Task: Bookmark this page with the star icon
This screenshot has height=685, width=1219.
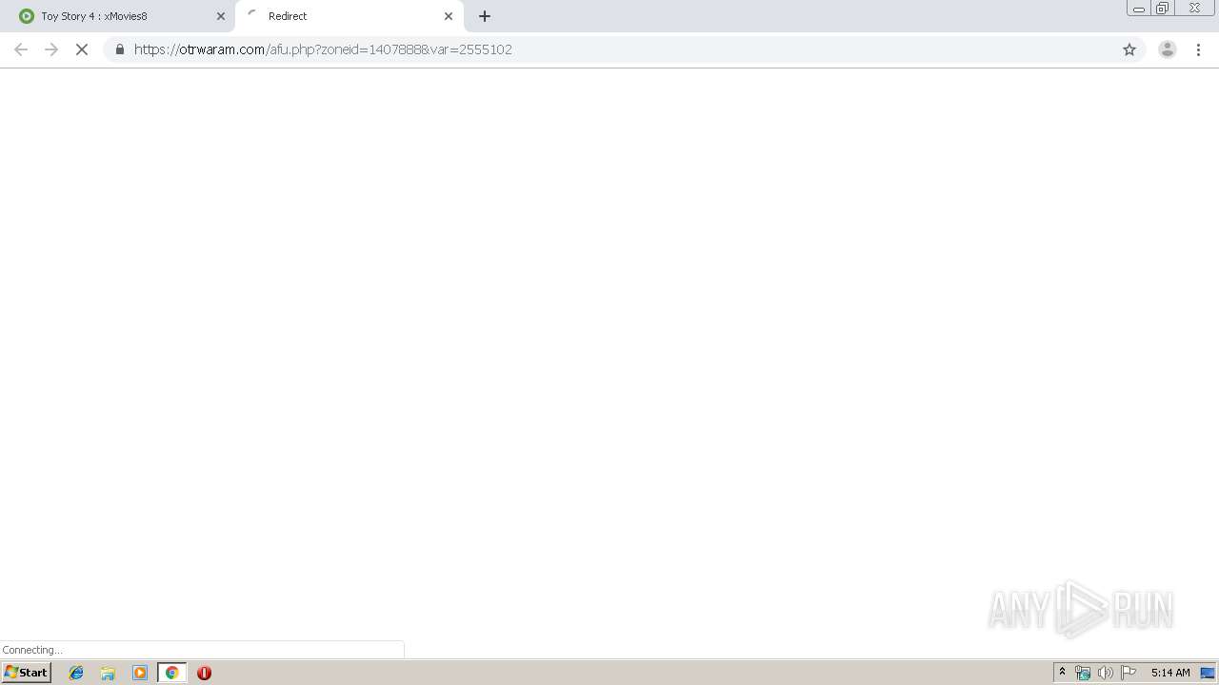Action: point(1129,49)
